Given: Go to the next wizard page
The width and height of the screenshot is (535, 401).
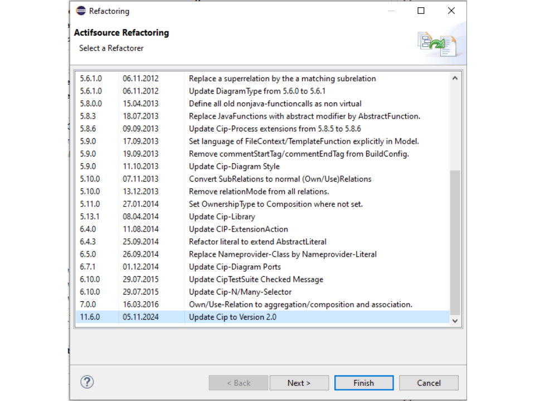Looking at the screenshot, I should point(299,383).
